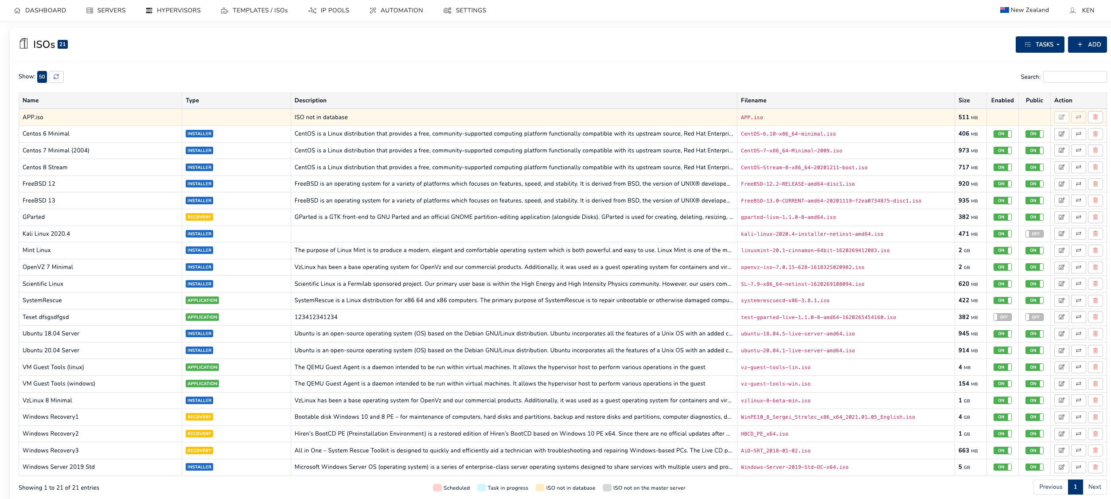This screenshot has width=1111, height=499.
Task: Click transfer icon for OpenVZ 7 Minimal
Action: click(x=1078, y=267)
